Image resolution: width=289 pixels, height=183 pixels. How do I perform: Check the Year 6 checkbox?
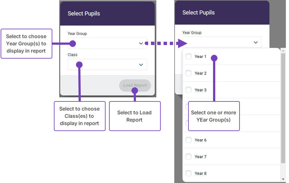[x=188, y=140]
